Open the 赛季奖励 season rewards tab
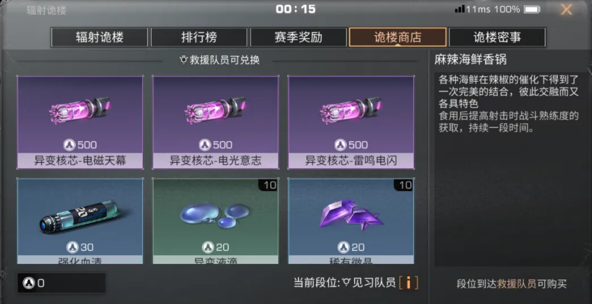Viewport: 592px width, 304px height. coord(298,37)
